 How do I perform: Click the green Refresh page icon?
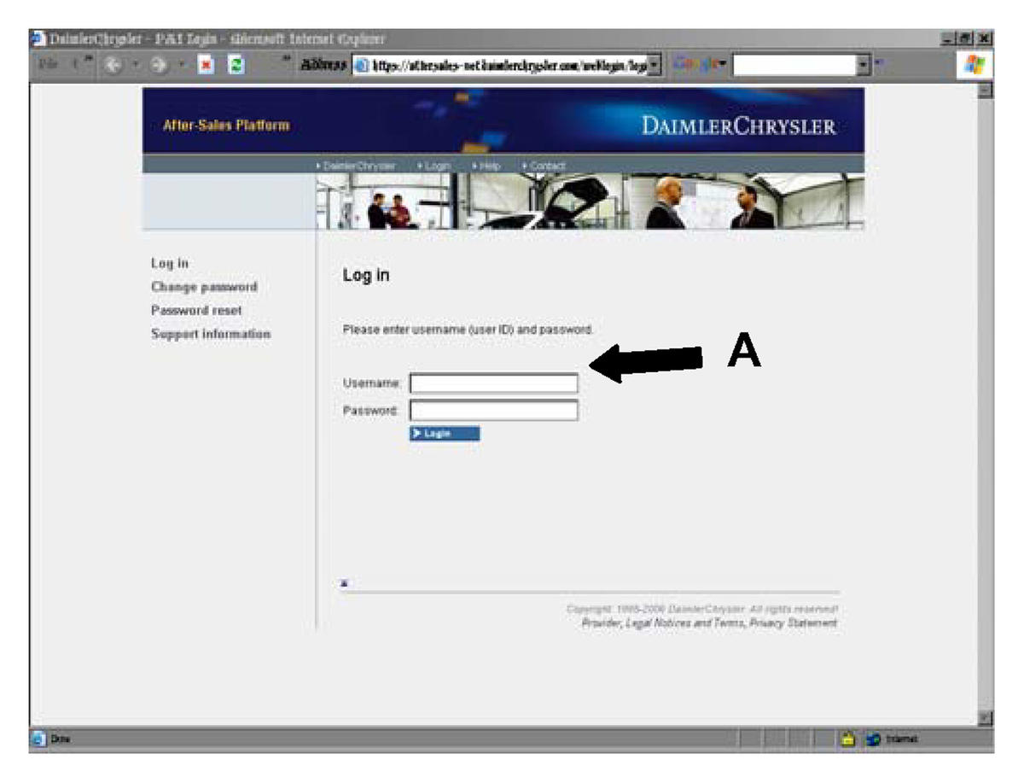237,66
